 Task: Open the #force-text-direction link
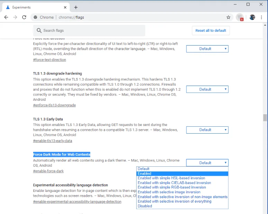[49, 60]
